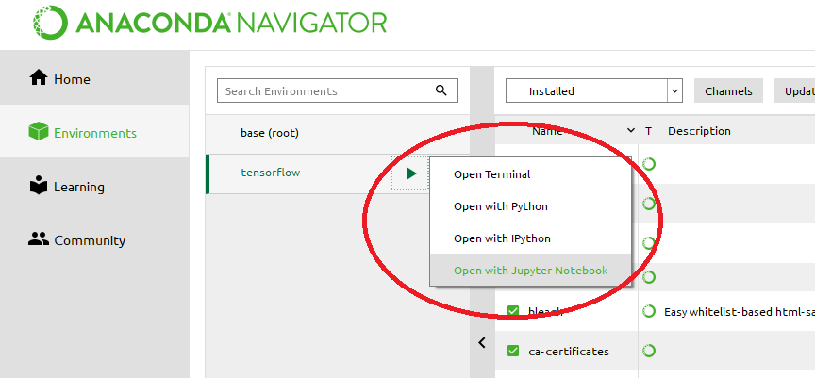Screen dimensions: 815x378
Task: Open the Installed packages filter dropdown
Action: [x=593, y=90]
